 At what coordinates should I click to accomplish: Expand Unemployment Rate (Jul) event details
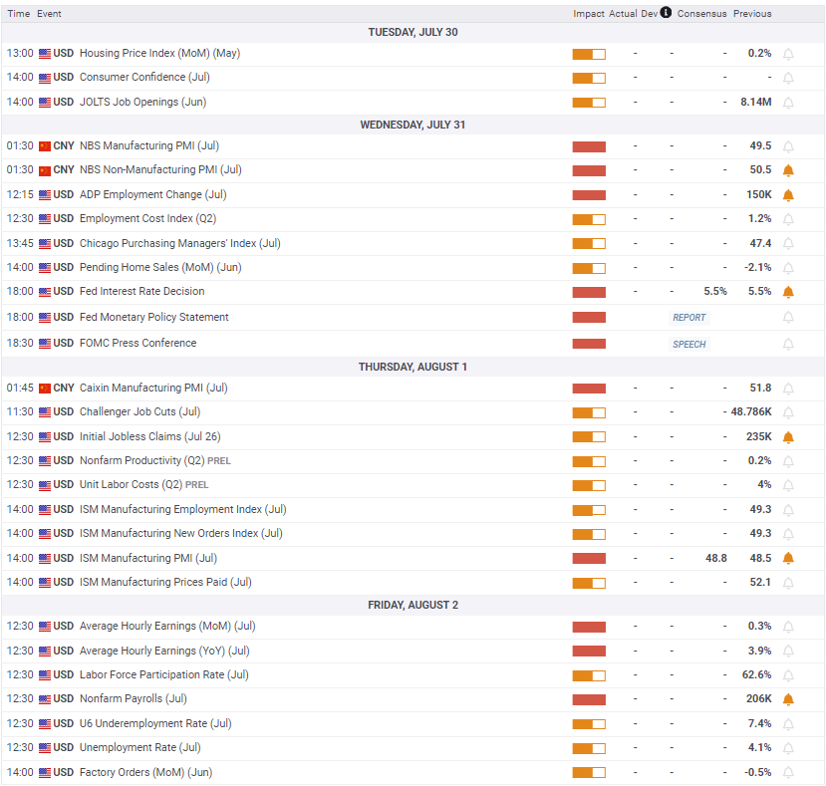[x=413, y=748]
